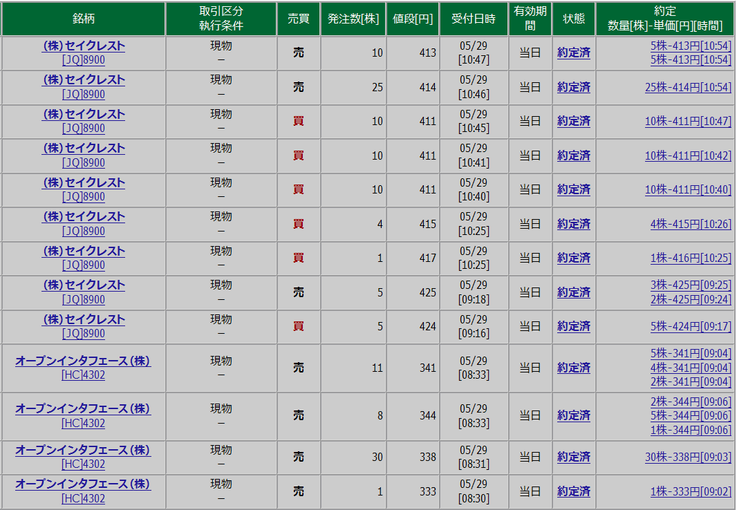Select the 1株-344円[09:06] execution link
Image resolution: width=737 pixels, height=510 pixels.
coord(690,430)
